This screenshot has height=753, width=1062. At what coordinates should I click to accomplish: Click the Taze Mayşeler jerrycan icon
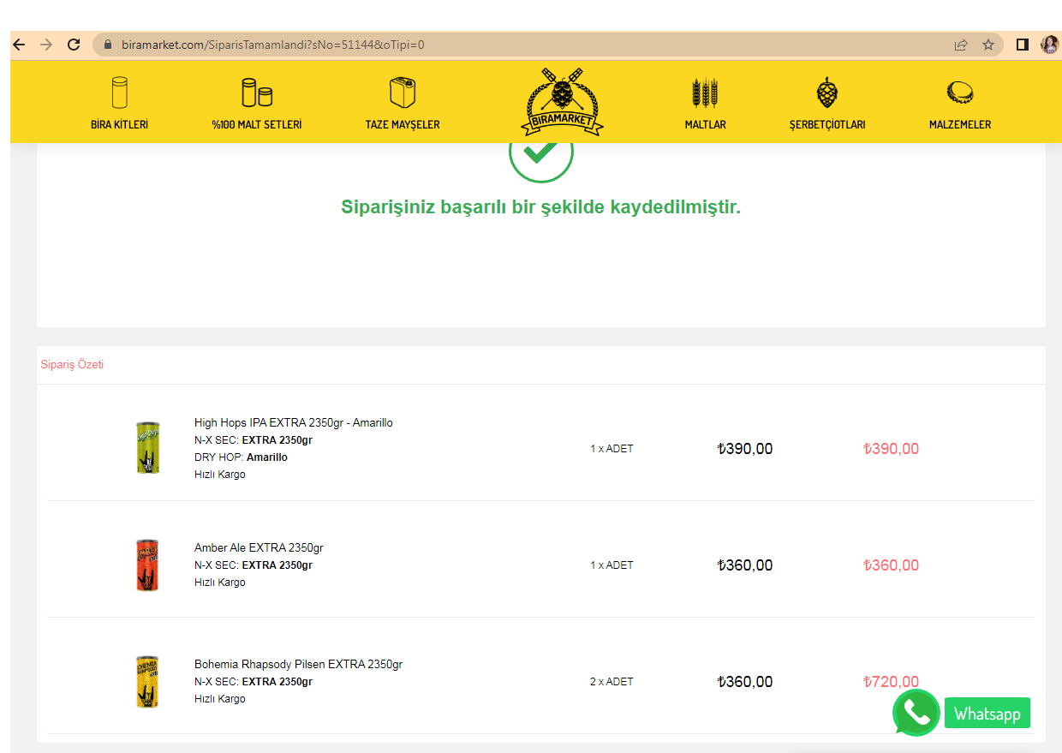pos(403,93)
